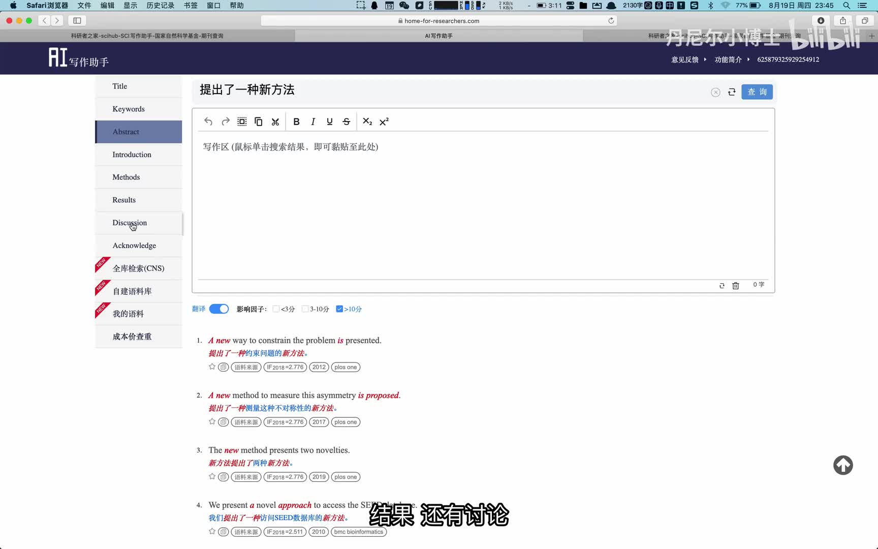Click the 查询 search button

(757, 92)
